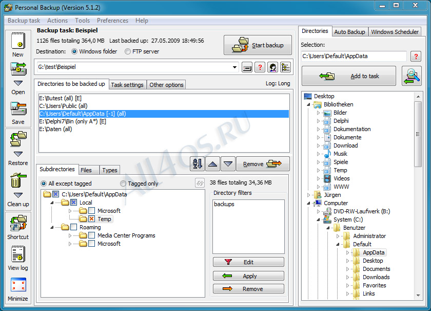431x311 pixels.
Task: Click the Start backup button
Action: coord(258,45)
